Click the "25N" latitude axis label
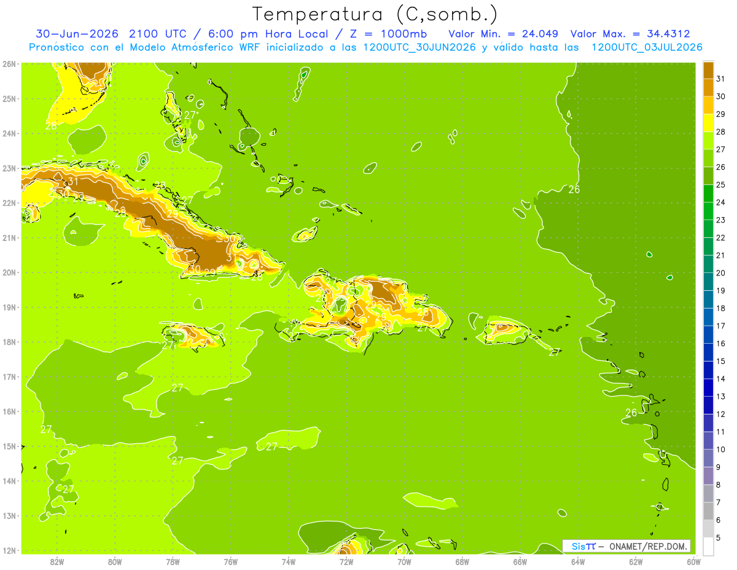Screen dimensions: 737x570 click(9, 98)
